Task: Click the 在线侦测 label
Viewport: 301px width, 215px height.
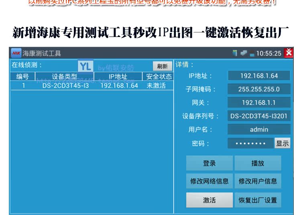Action: click(x=26, y=65)
